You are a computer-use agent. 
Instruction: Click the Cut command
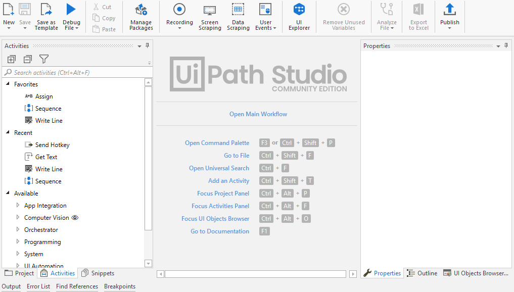click(102, 7)
